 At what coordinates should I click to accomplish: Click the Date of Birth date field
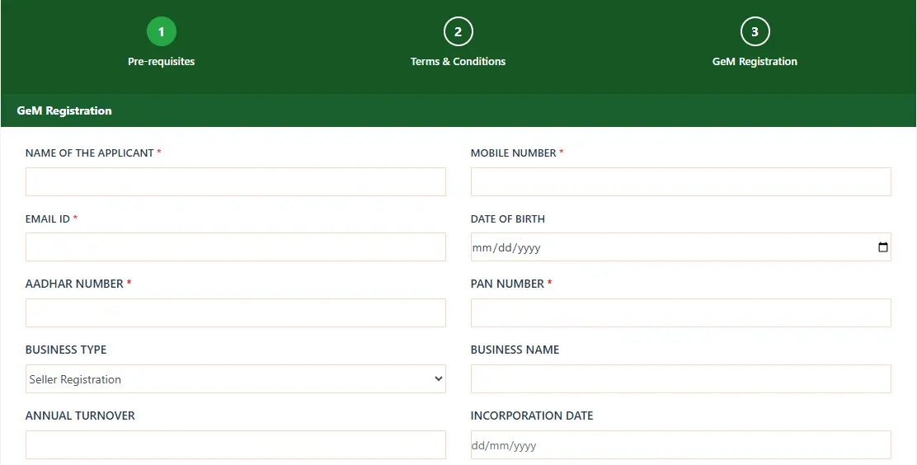click(680, 247)
